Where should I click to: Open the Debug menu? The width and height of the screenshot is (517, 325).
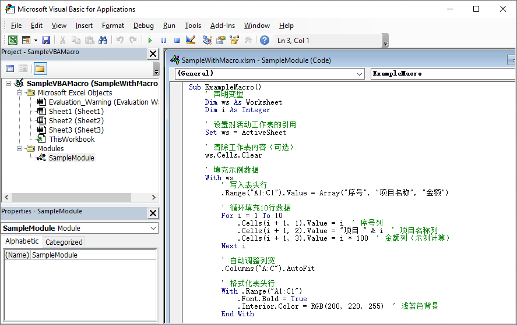click(143, 26)
